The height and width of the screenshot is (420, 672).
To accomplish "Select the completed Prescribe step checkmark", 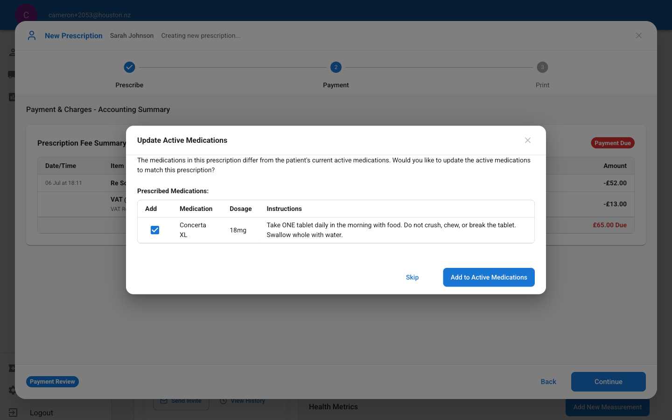I will click(129, 67).
